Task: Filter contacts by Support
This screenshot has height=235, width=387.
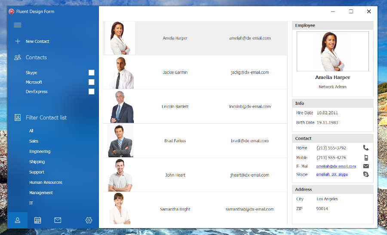Action: 37,172
